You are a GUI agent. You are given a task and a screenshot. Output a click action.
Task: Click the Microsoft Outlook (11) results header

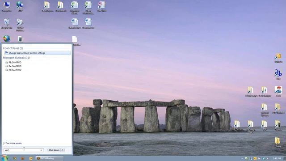tap(16, 58)
